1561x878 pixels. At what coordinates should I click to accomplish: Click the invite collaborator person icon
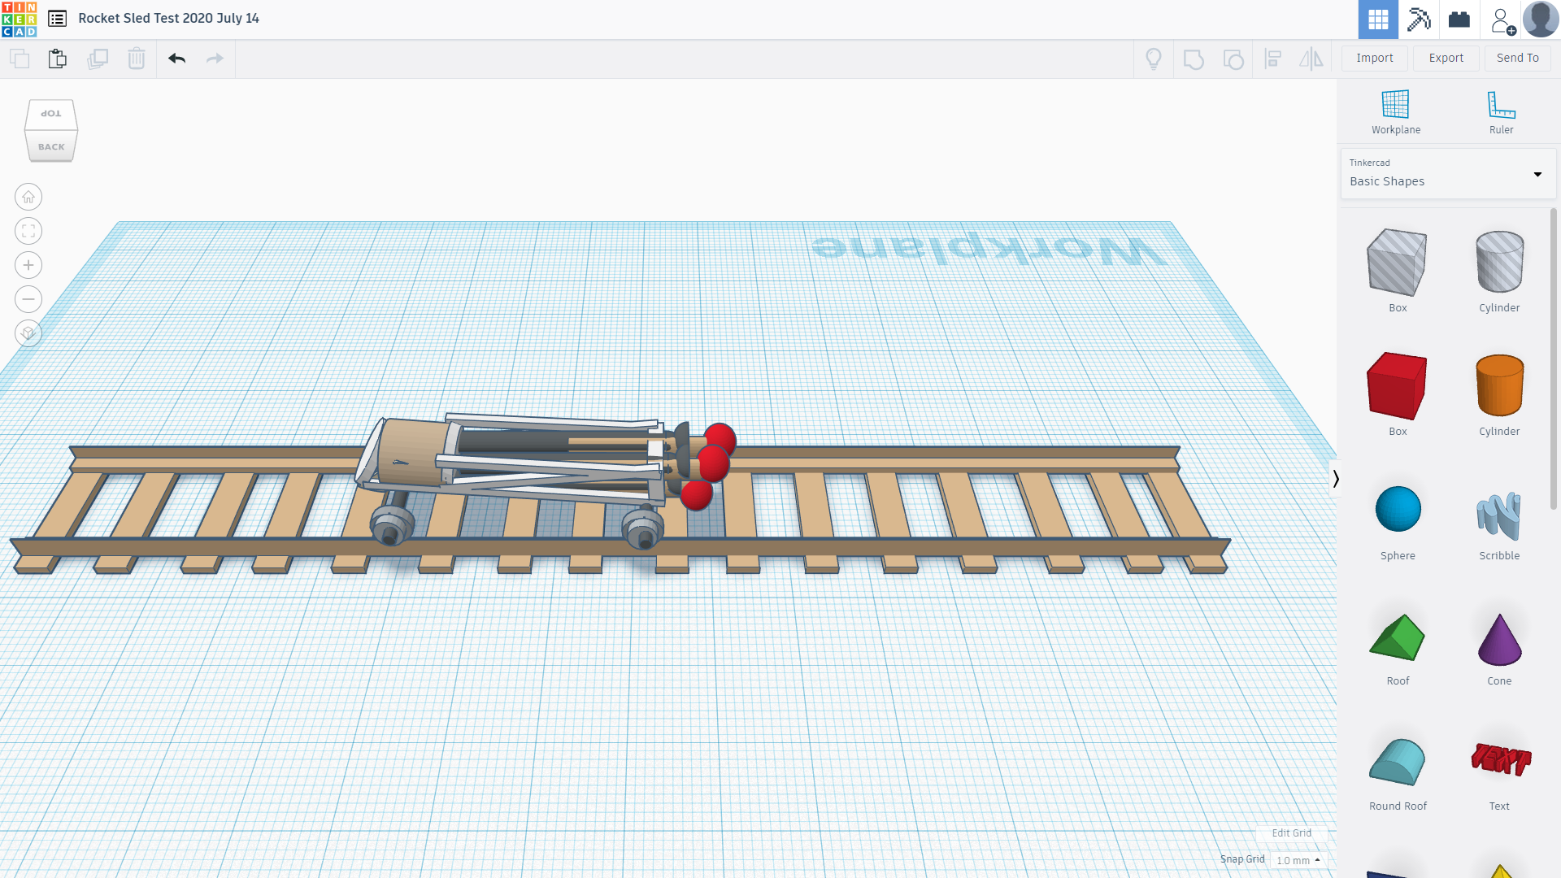[1502, 20]
